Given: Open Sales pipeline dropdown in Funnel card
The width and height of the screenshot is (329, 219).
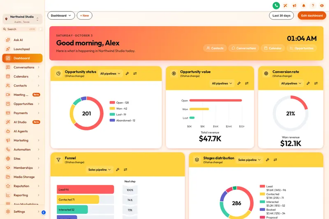Looking at the screenshot, I should [x=99, y=170].
